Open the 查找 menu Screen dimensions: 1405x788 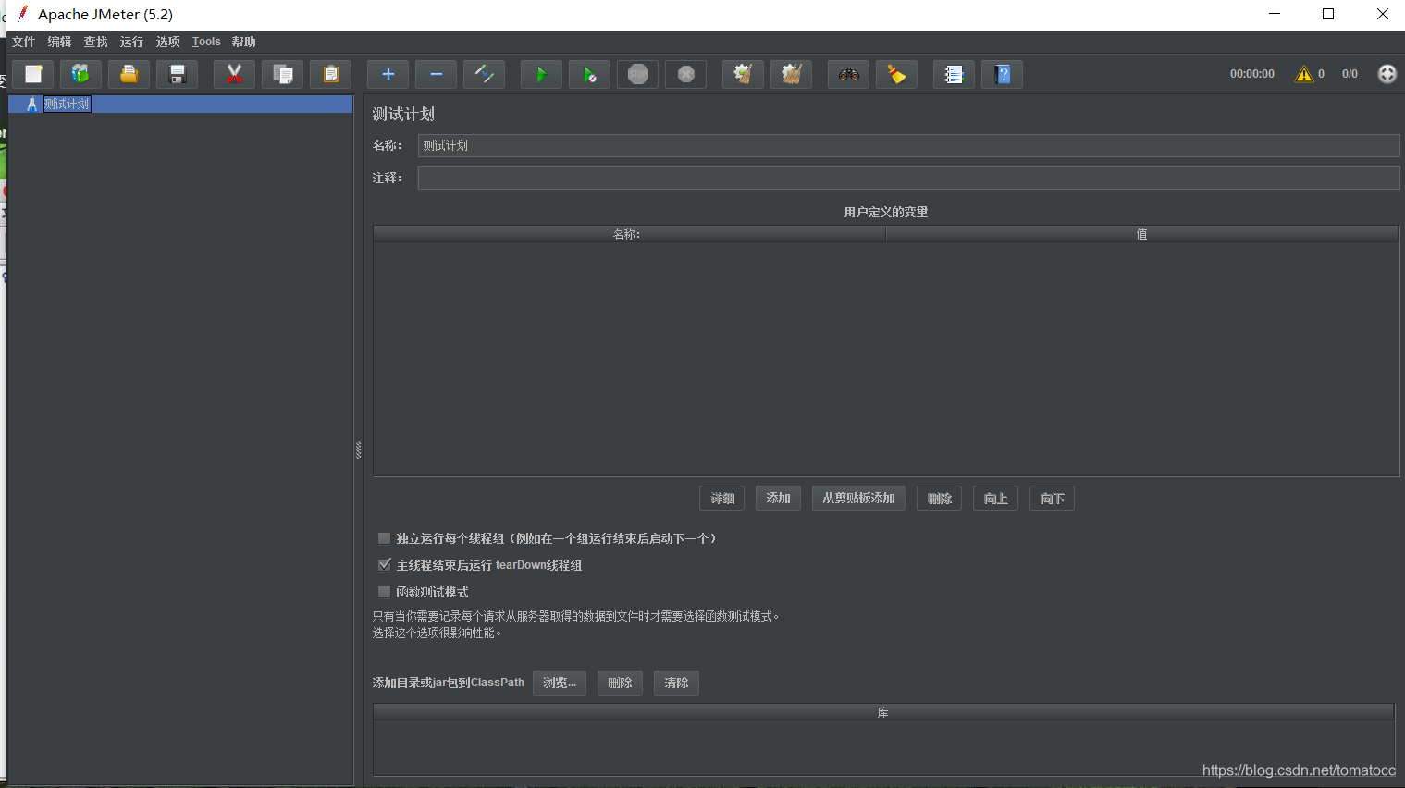(x=96, y=42)
